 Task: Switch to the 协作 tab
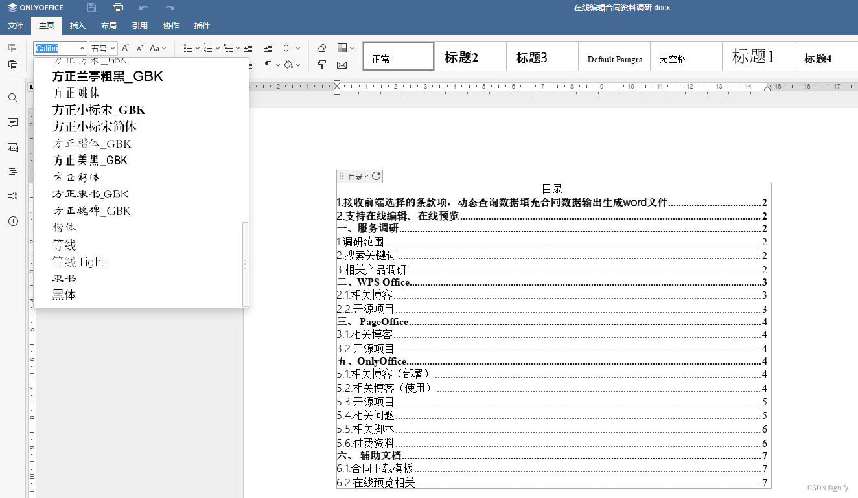171,26
